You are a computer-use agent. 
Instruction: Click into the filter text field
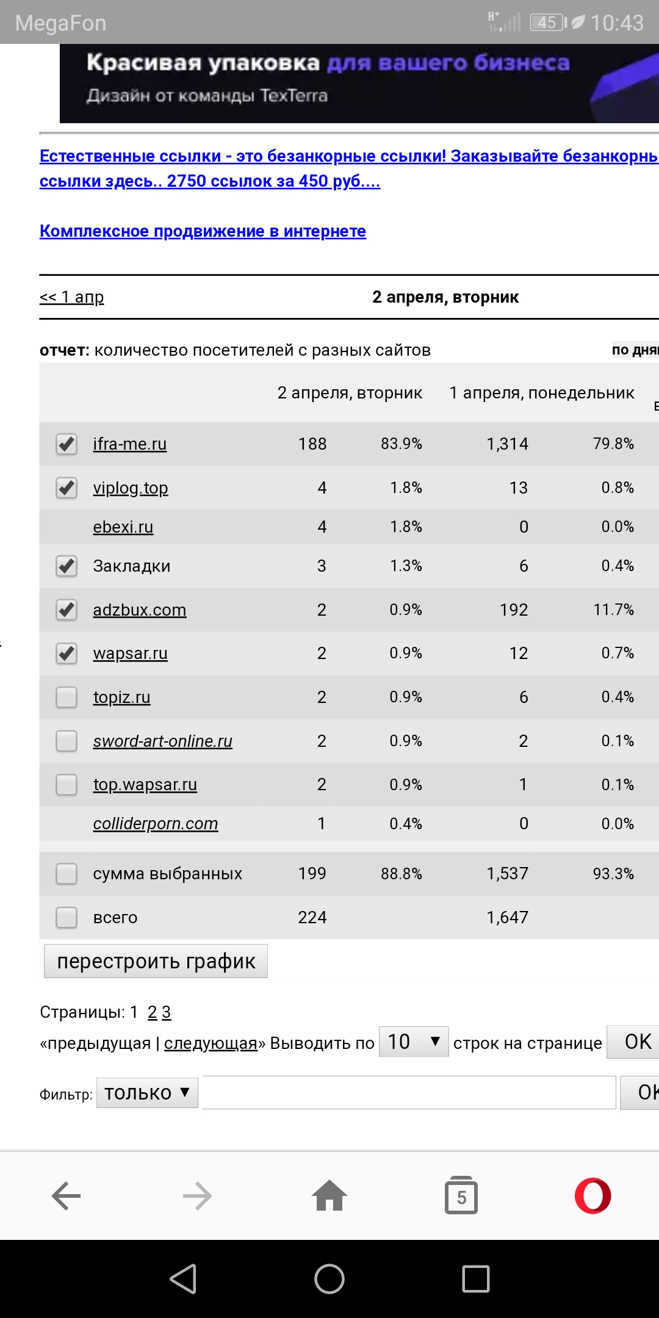tap(408, 1092)
